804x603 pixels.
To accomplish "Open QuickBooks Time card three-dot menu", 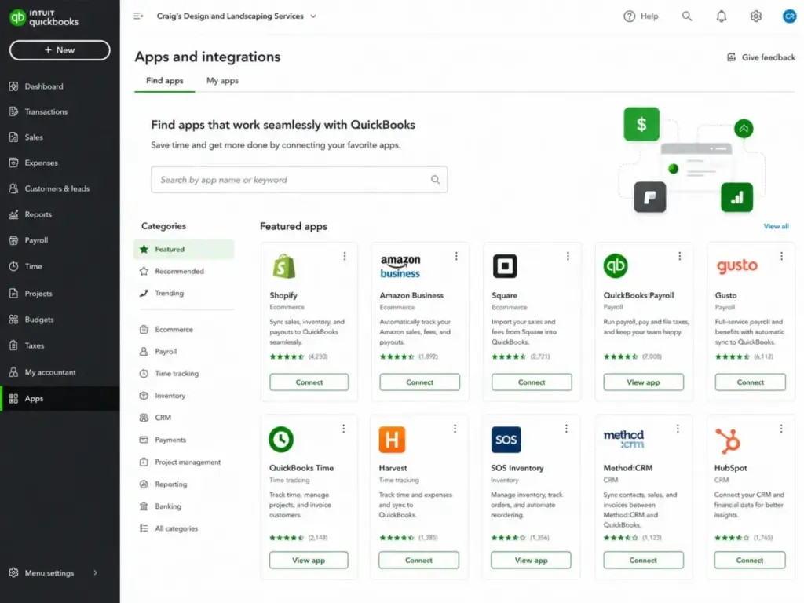I will pos(344,429).
